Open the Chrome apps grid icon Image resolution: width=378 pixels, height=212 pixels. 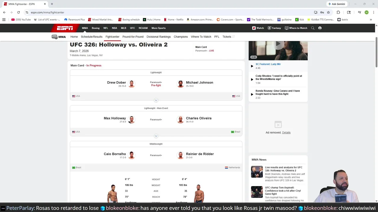click(4, 20)
